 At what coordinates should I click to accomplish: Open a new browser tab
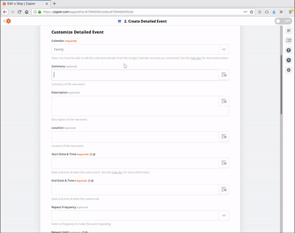coord(55,3)
